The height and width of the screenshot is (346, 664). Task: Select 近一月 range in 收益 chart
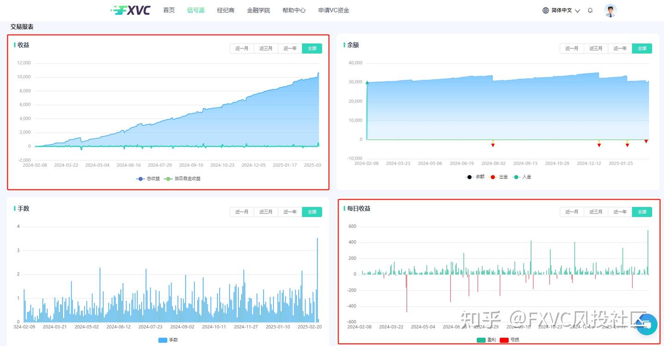point(242,48)
